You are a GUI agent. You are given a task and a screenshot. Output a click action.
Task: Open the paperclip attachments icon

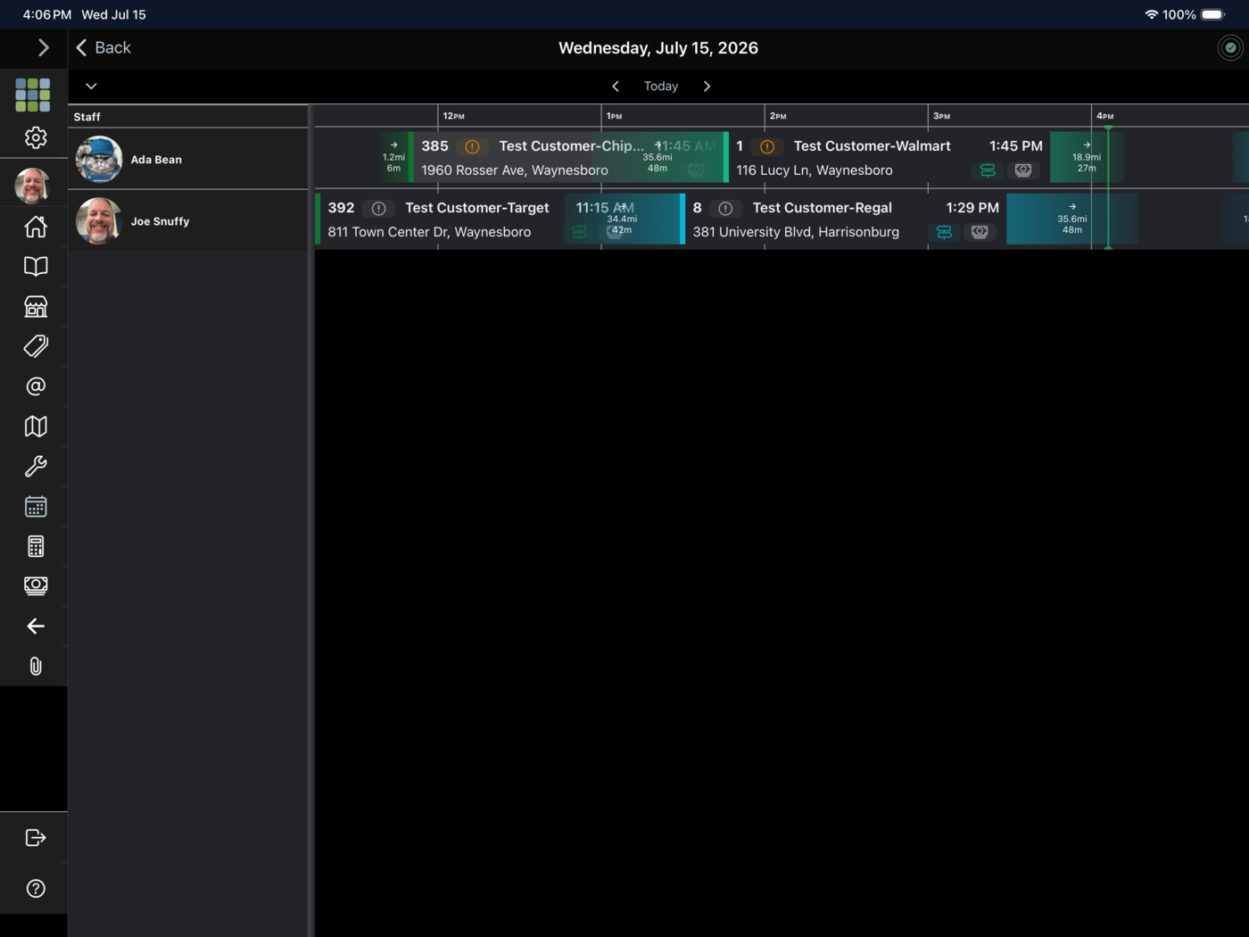36,667
